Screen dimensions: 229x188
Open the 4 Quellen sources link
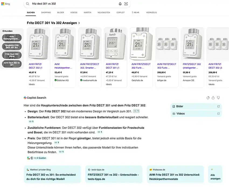pyautogui.click(x=40, y=158)
